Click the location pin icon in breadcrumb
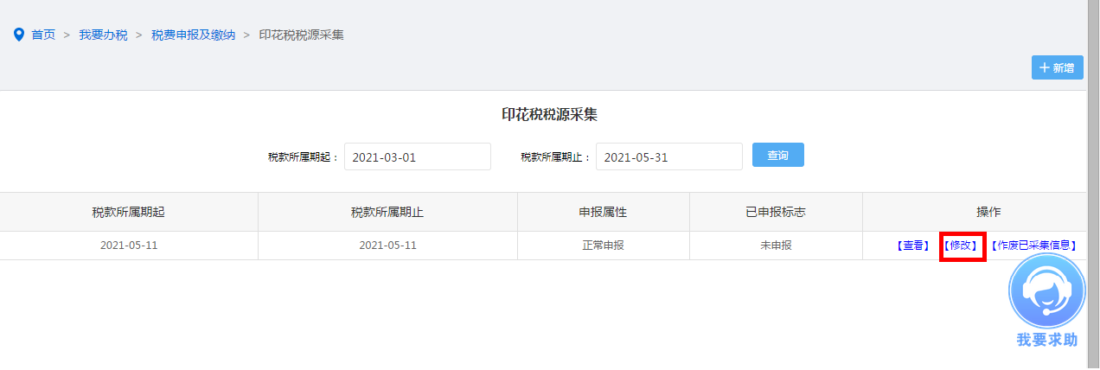 19,35
